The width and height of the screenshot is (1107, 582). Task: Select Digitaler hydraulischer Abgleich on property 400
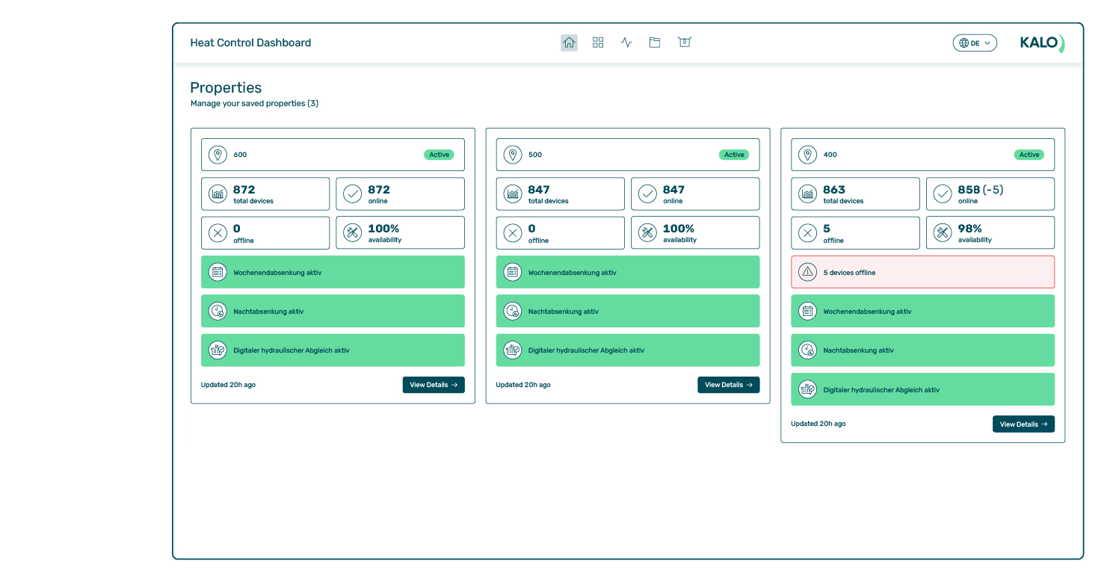click(x=922, y=389)
